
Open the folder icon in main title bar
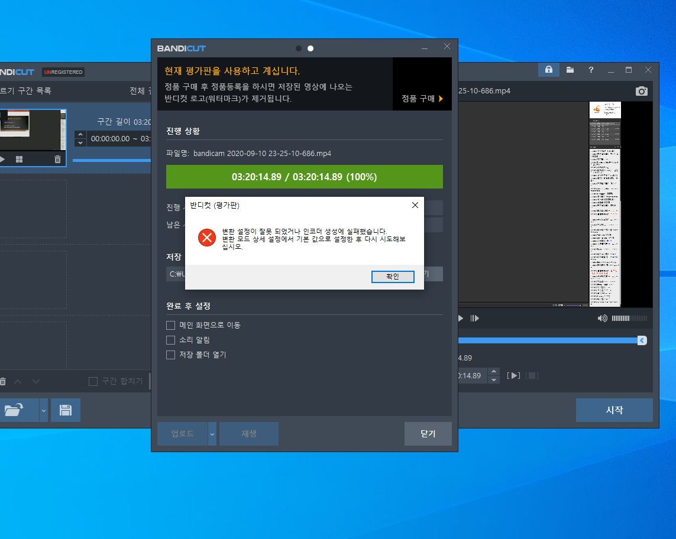[x=570, y=70]
